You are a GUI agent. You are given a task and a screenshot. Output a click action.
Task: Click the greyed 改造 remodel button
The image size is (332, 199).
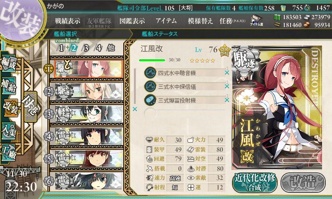(303, 182)
